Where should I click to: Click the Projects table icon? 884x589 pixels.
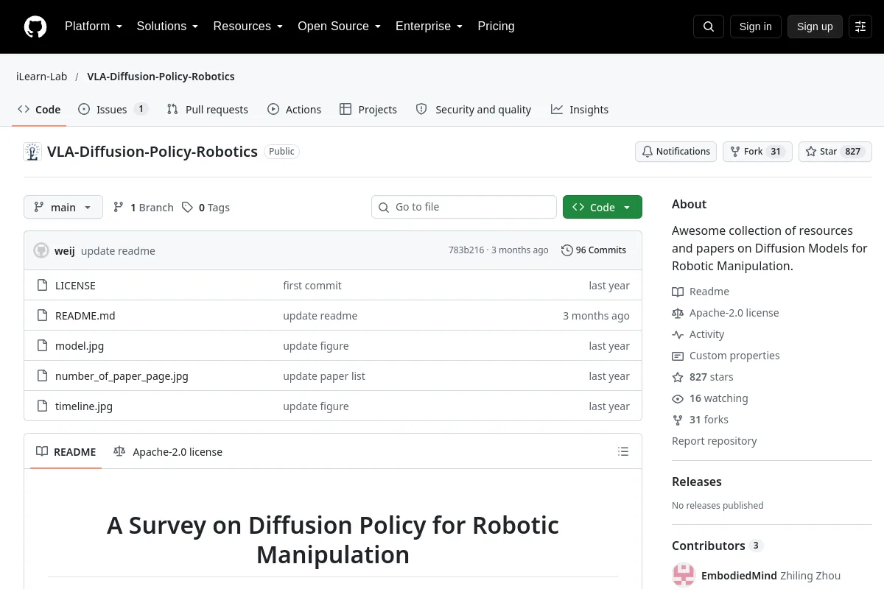coord(345,109)
